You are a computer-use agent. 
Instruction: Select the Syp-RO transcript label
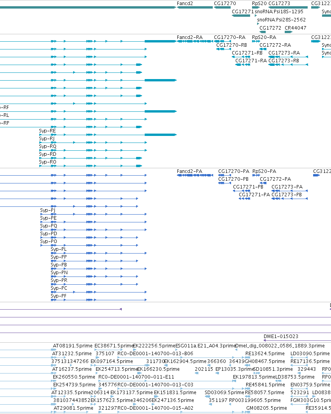48,162
